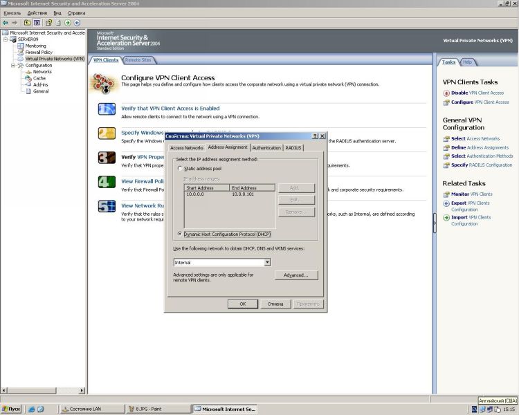Click the Disable VPN Client Access icon
The image size is (519, 415).
446,93
